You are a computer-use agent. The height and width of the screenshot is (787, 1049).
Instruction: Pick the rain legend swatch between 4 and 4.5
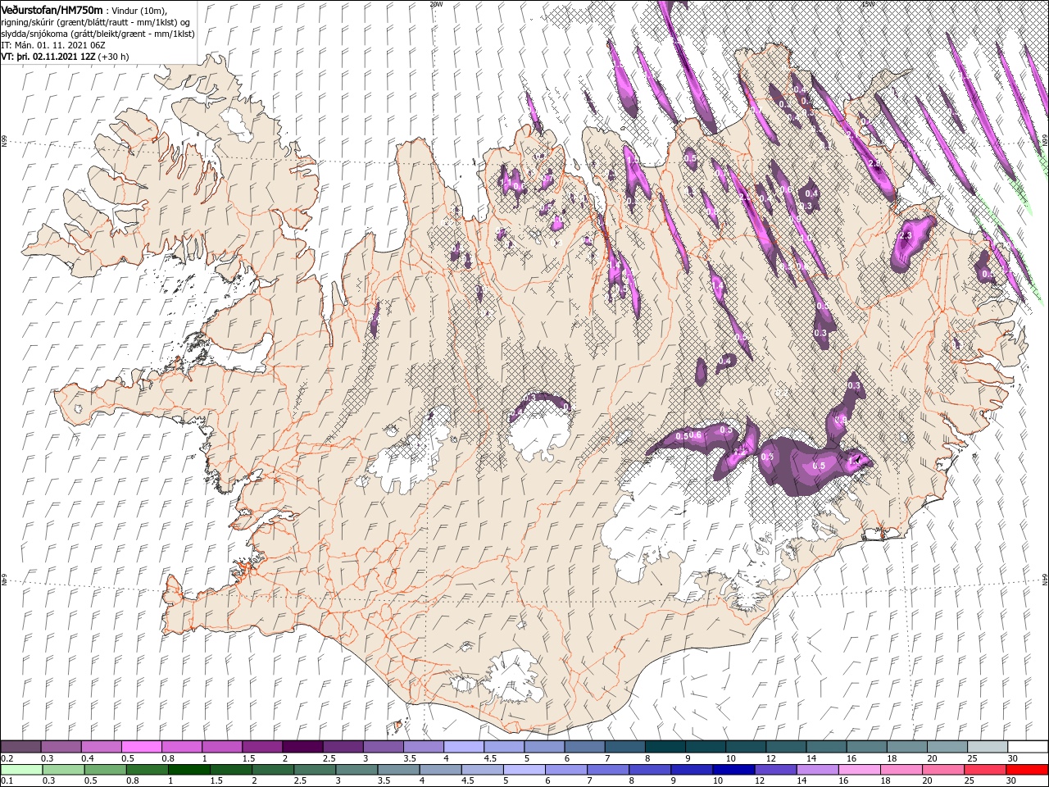(440, 769)
